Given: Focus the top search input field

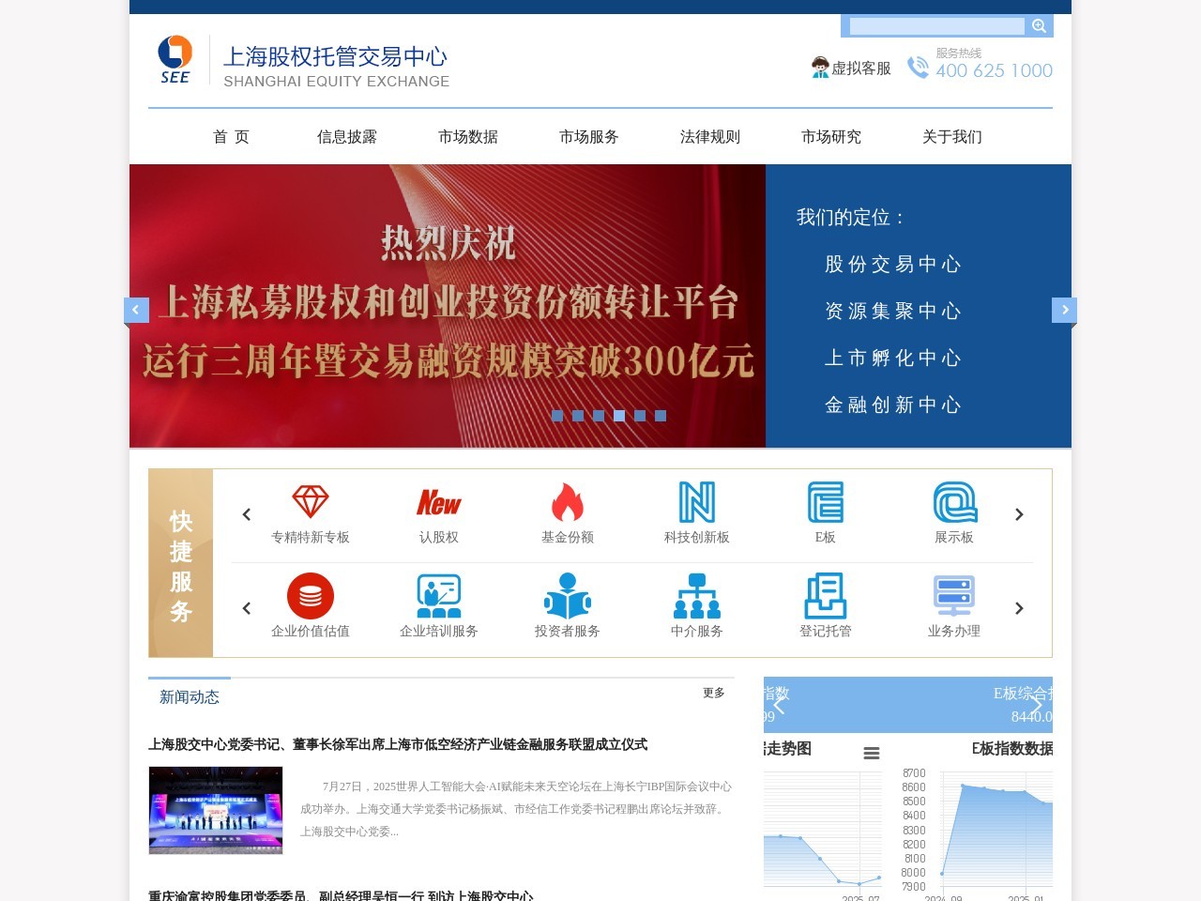Looking at the screenshot, I should 936,25.
